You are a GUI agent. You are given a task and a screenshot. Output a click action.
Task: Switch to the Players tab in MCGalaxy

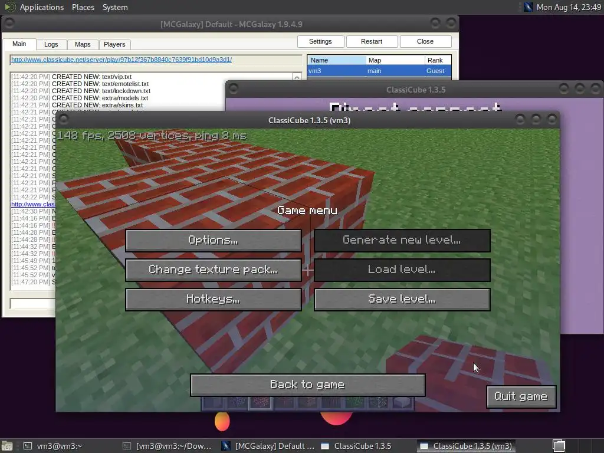(x=114, y=44)
